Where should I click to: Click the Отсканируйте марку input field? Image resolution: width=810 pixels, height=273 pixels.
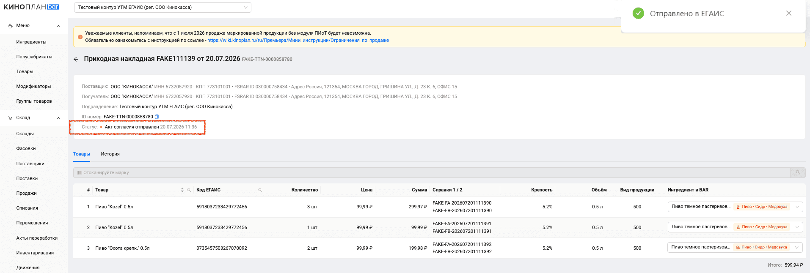point(432,172)
